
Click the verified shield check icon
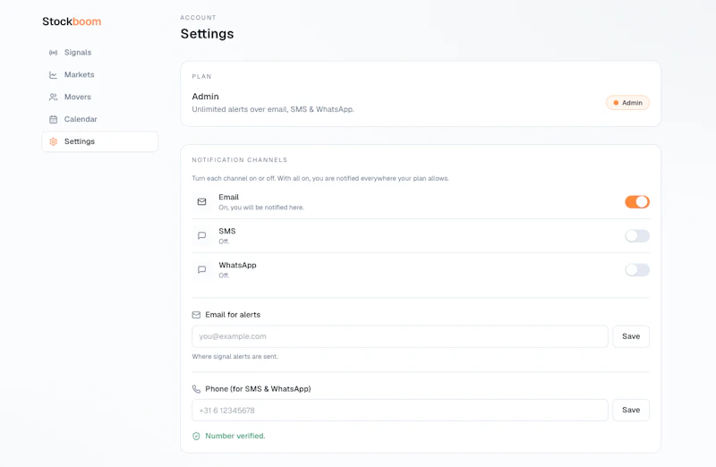point(196,436)
